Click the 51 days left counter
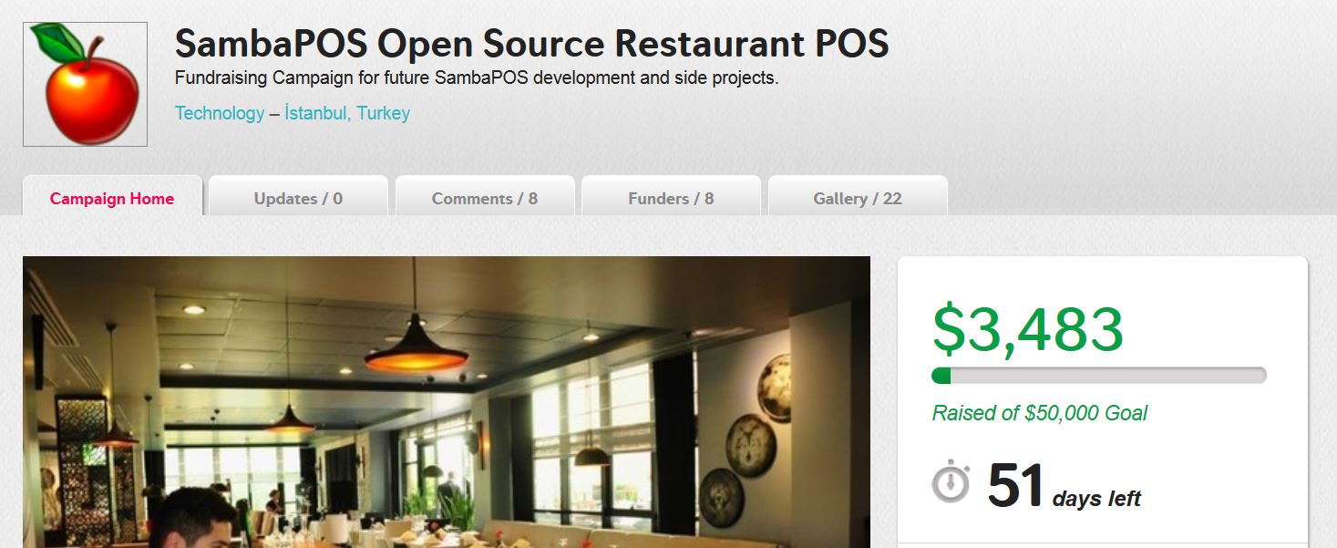This screenshot has width=1337, height=548. pos(1064,486)
